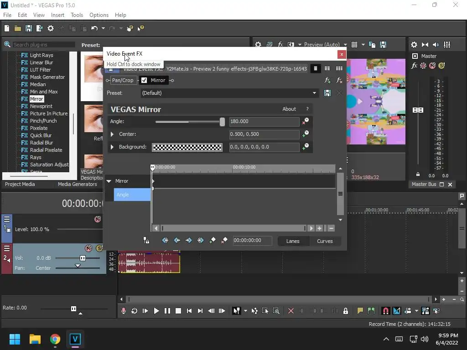The width and height of the screenshot is (467, 350).
Task: Open the Insert menu
Action: [57, 15]
